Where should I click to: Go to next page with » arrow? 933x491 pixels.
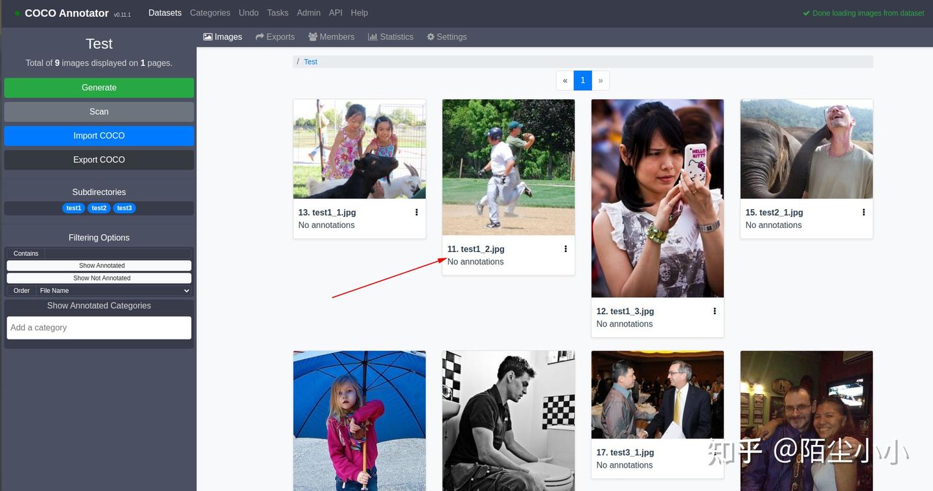[x=601, y=80]
